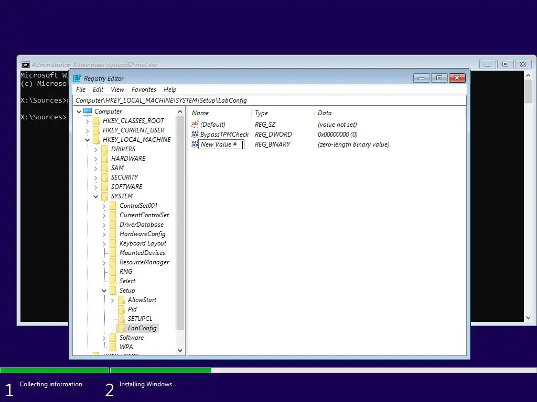Expand the AllowStart key chevron

[x=113, y=300]
